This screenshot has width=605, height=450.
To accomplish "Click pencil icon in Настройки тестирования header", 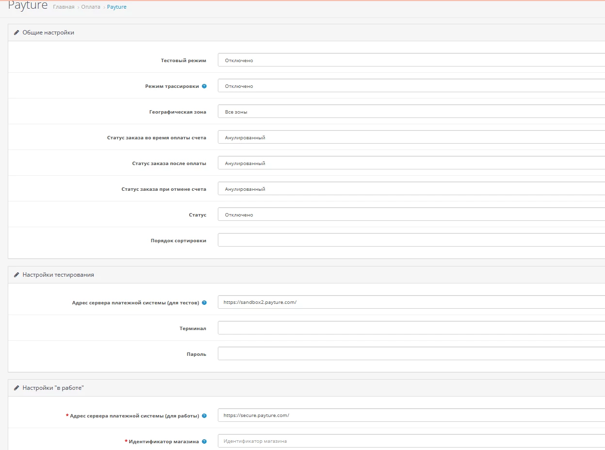I will 16,275.
